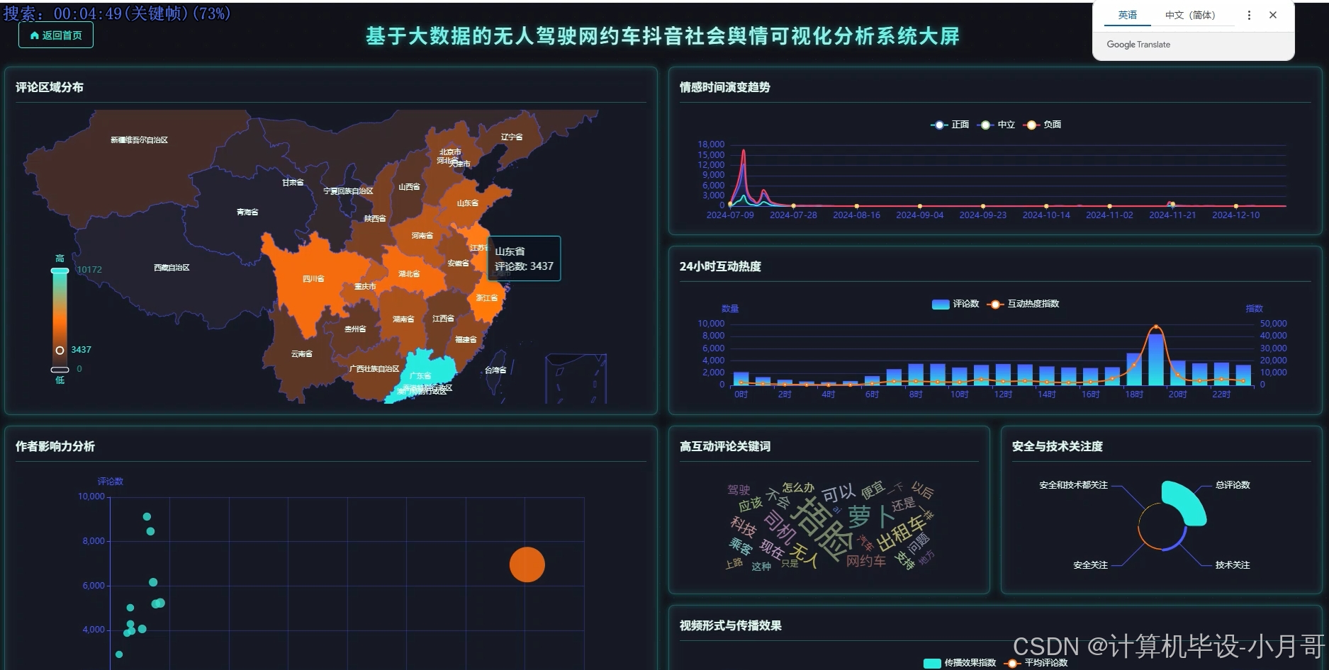The width and height of the screenshot is (1329, 670).
Task: Select the 英语 tab in translate bar
Action: (x=1127, y=15)
